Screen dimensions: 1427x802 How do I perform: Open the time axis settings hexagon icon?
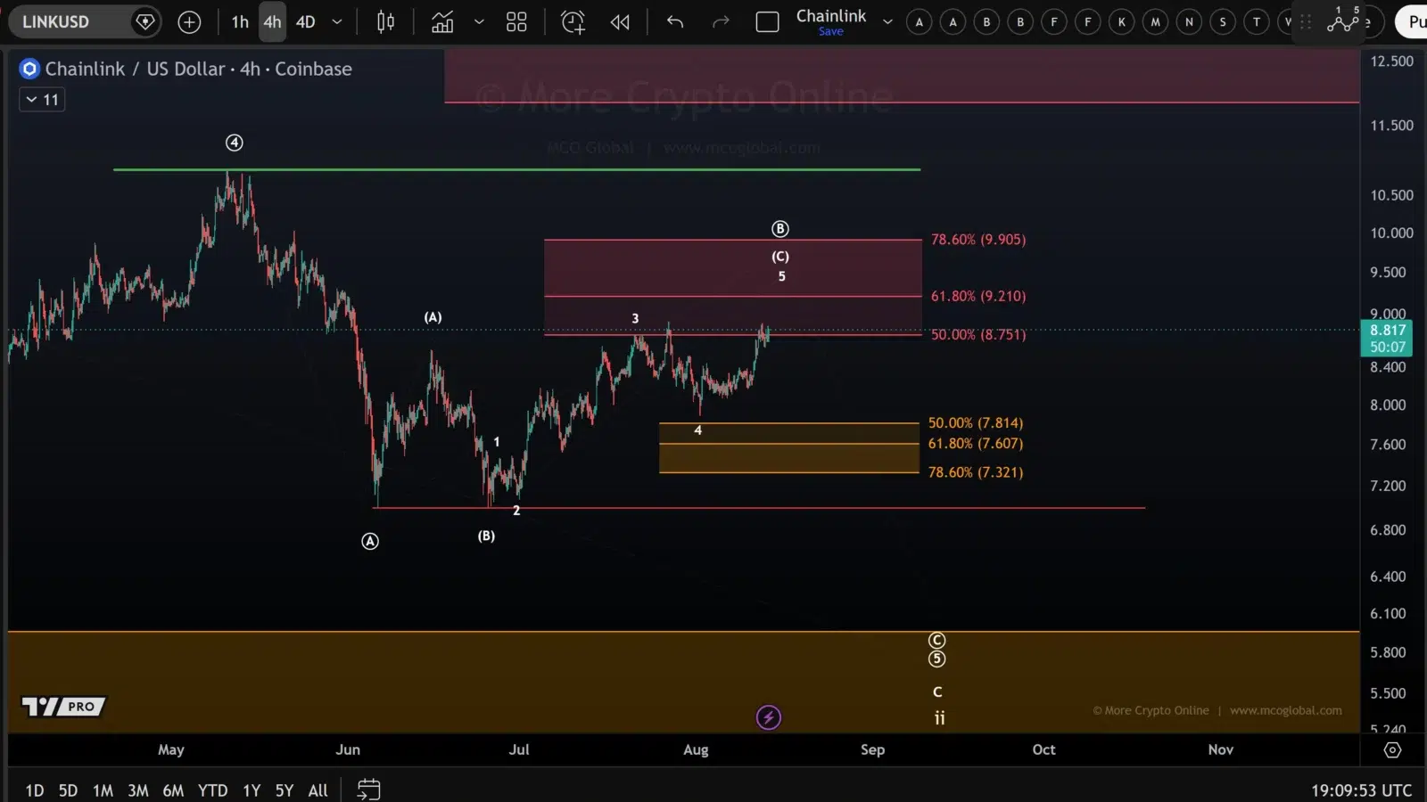coord(1392,750)
